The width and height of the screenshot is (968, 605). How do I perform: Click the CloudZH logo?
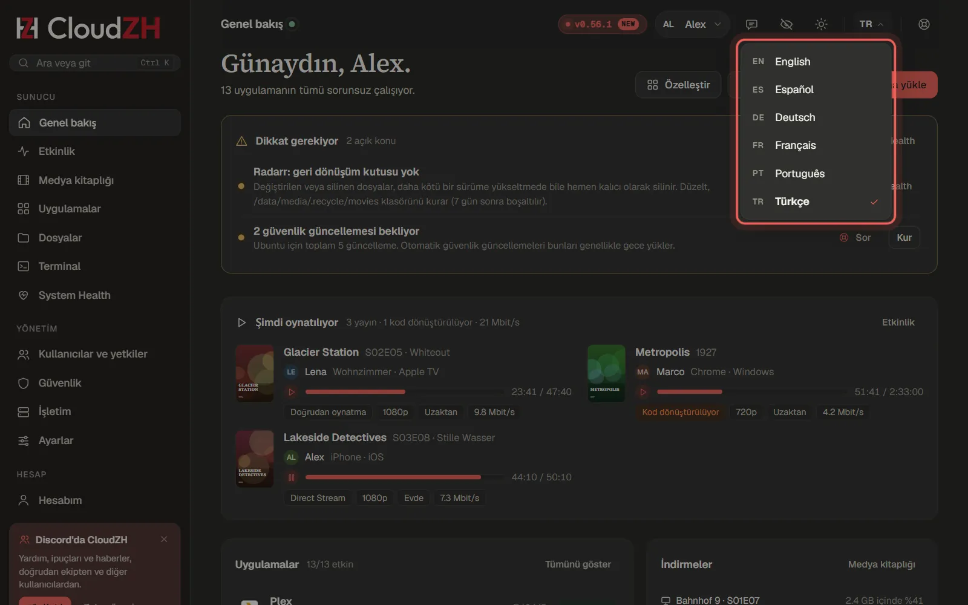coord(88,28)
